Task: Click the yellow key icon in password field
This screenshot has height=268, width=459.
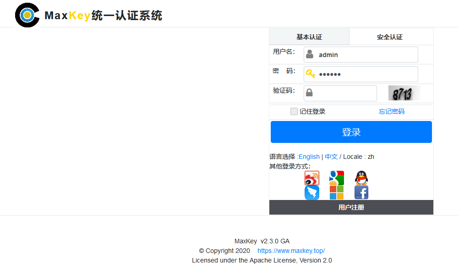Action: click(310, 74)
